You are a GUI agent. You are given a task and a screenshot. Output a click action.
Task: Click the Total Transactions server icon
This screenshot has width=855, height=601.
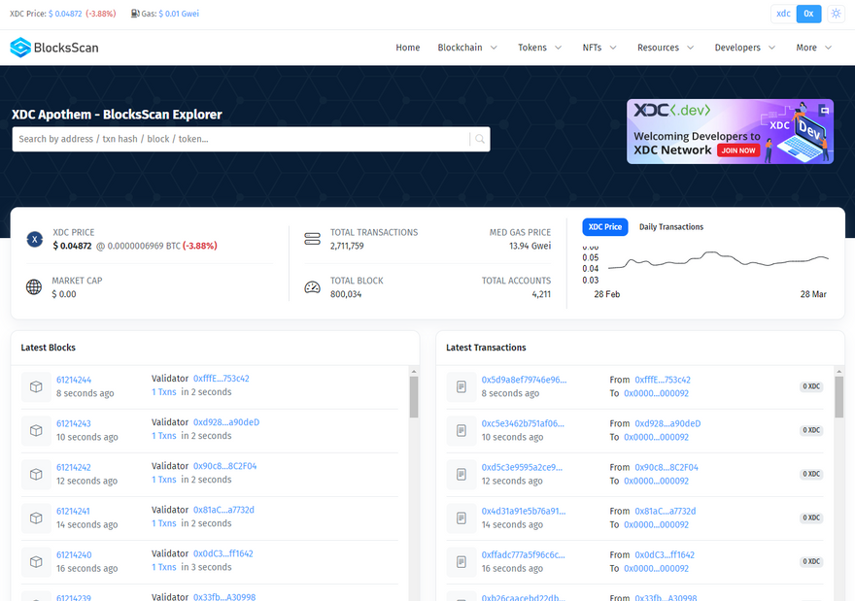coord(312,239)
